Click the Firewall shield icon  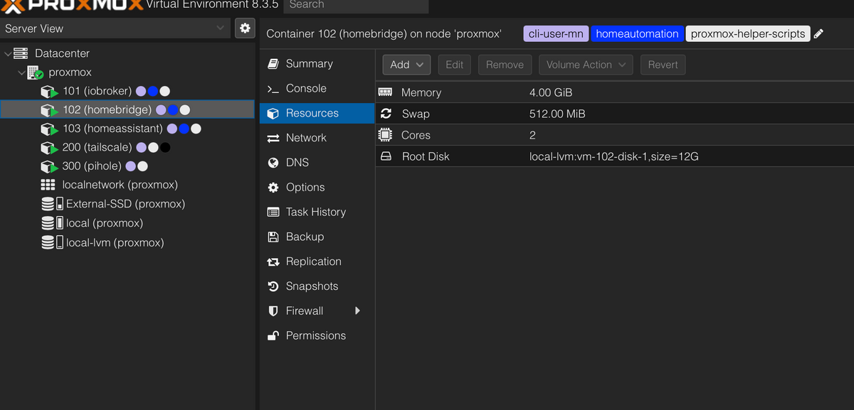point(273,311)
